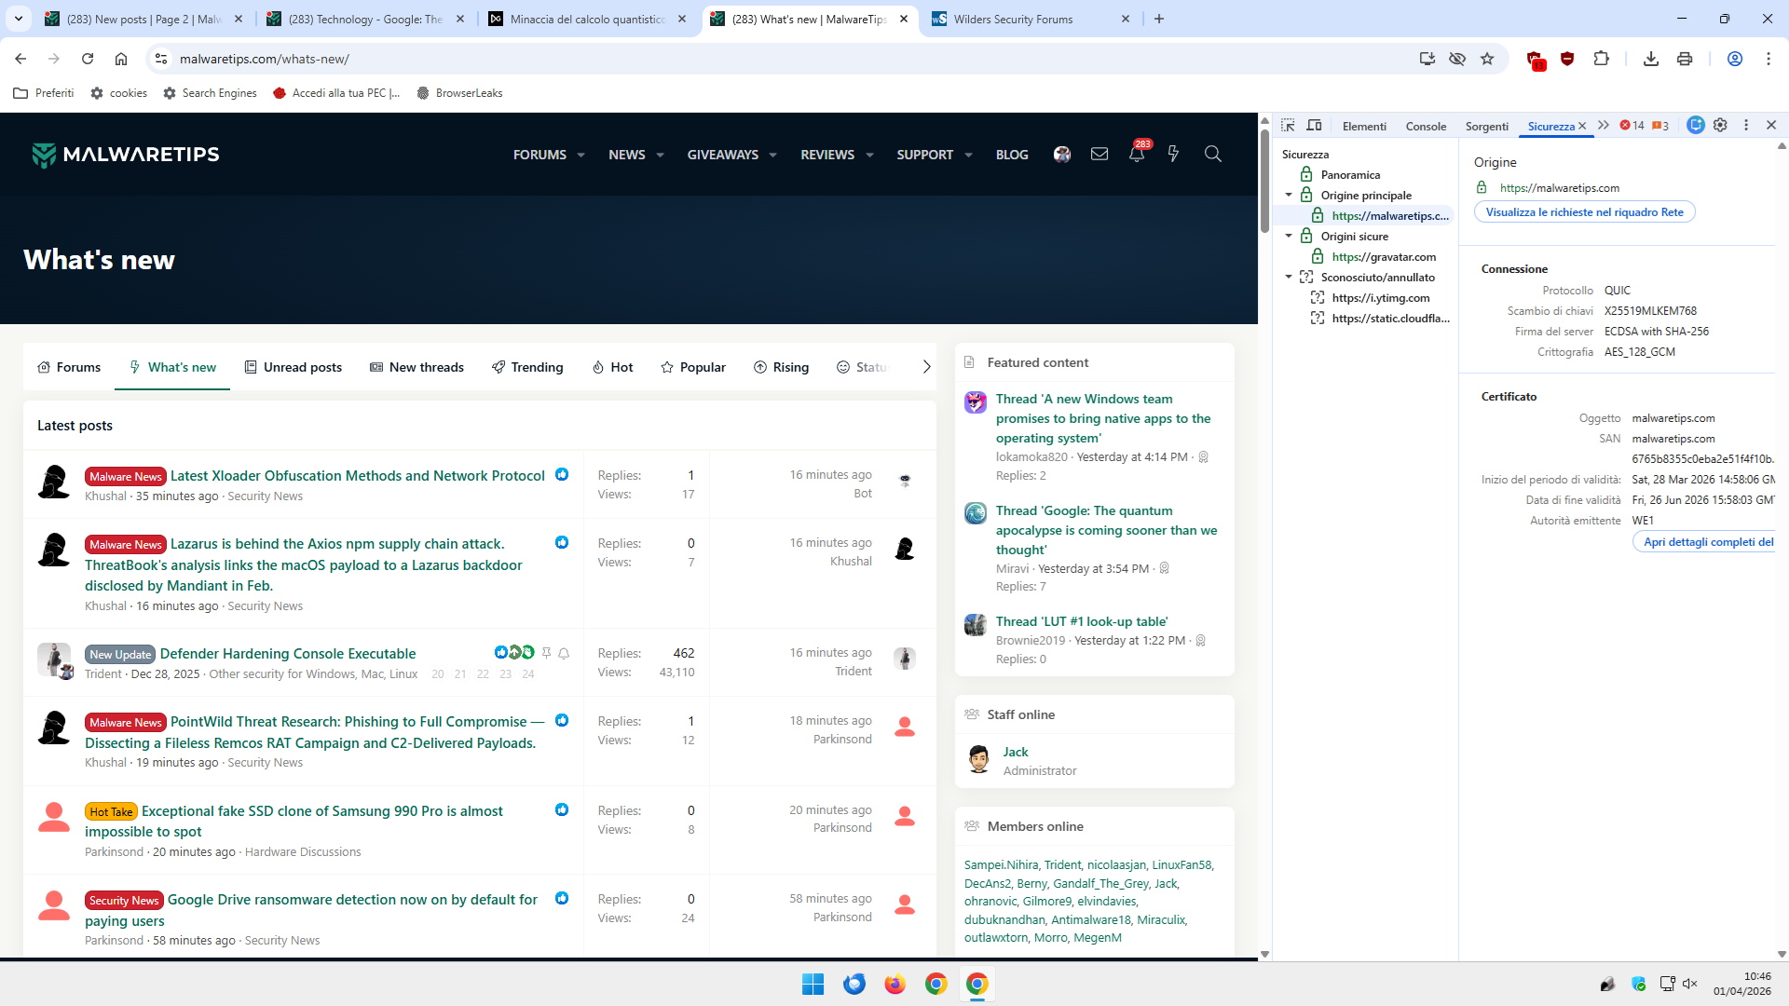Open DevTools settings gear
This screenshot has width=1789, height=1006.
coord(1720,126)
